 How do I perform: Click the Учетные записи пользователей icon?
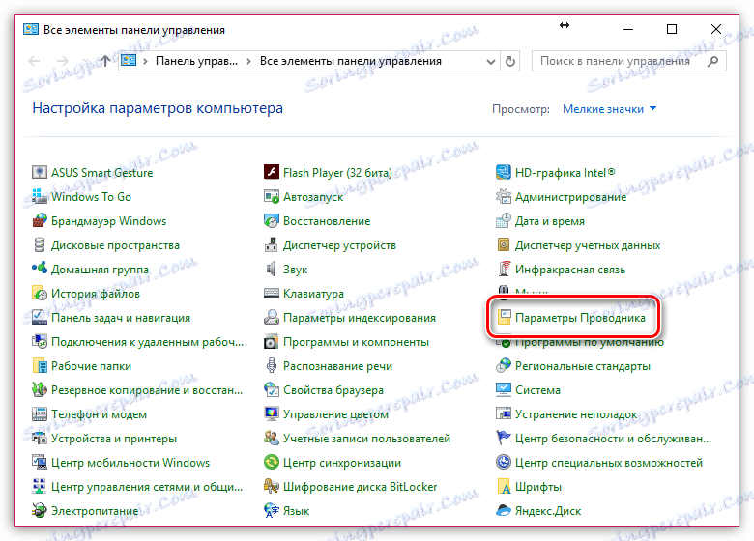click(x=272, y=439)
